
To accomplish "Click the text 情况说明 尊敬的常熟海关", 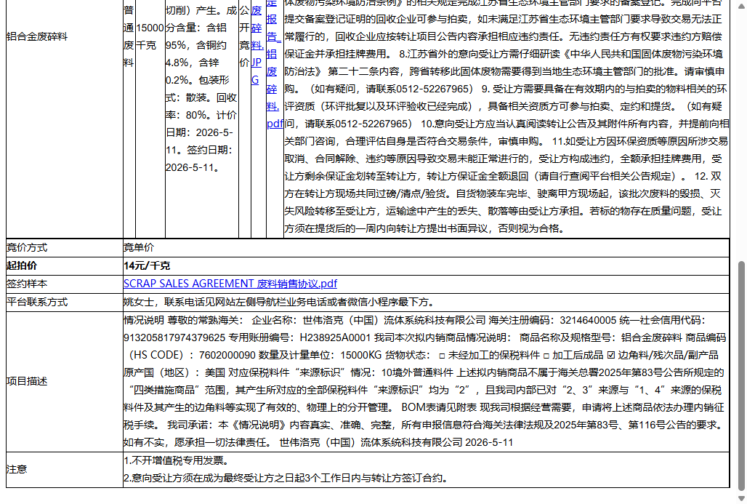I will pyautogui.click(x=183, y=321).
